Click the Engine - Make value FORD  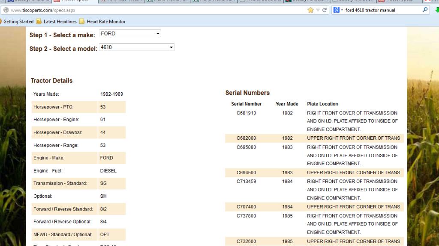107,158
